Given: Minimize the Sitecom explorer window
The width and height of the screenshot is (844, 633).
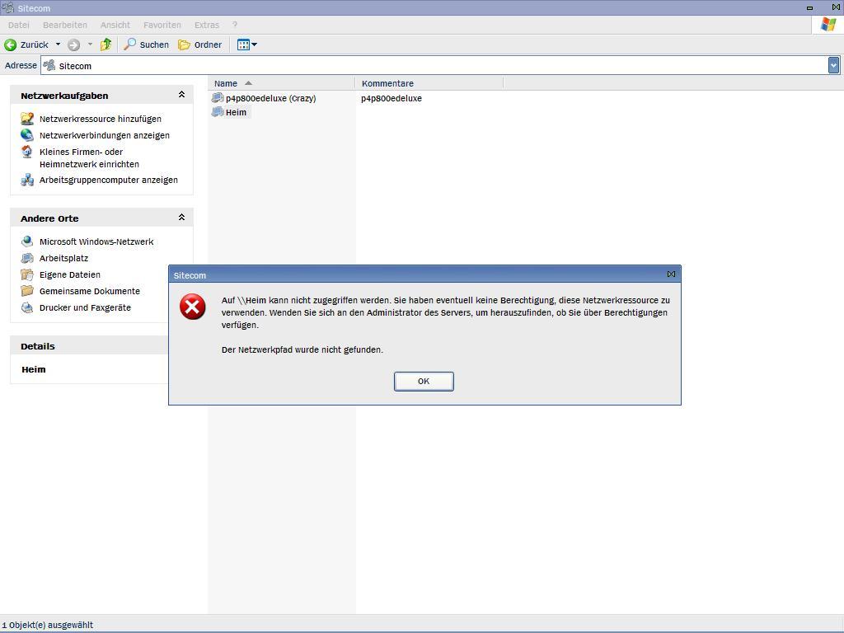Looking at the screenshot, I should click(x=809, y=8).
